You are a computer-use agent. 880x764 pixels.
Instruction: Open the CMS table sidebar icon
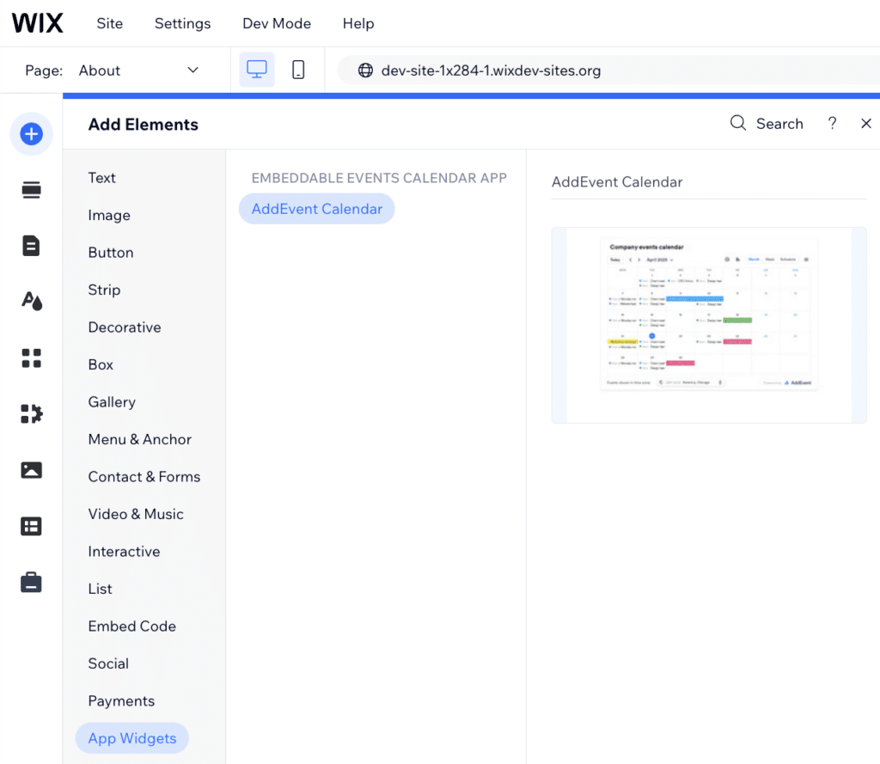(x=31, y=526)
